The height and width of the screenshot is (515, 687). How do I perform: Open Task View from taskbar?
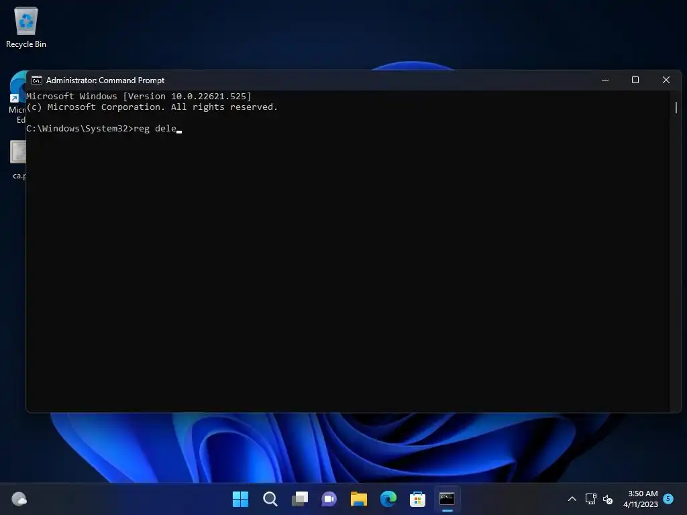point(300,499)
